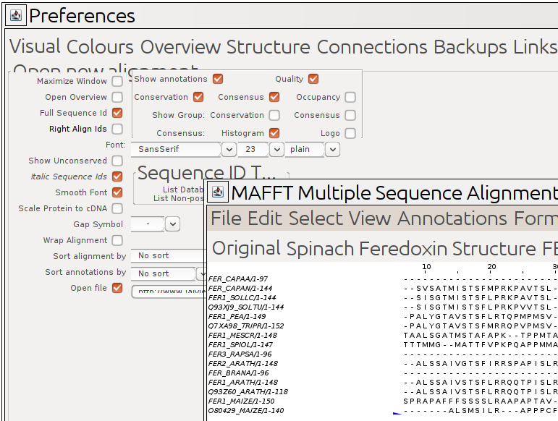Viewport: 558px width, 421px height.
Task: Click the MAFFT alignment window icon
Action: (x=218, y=192)
